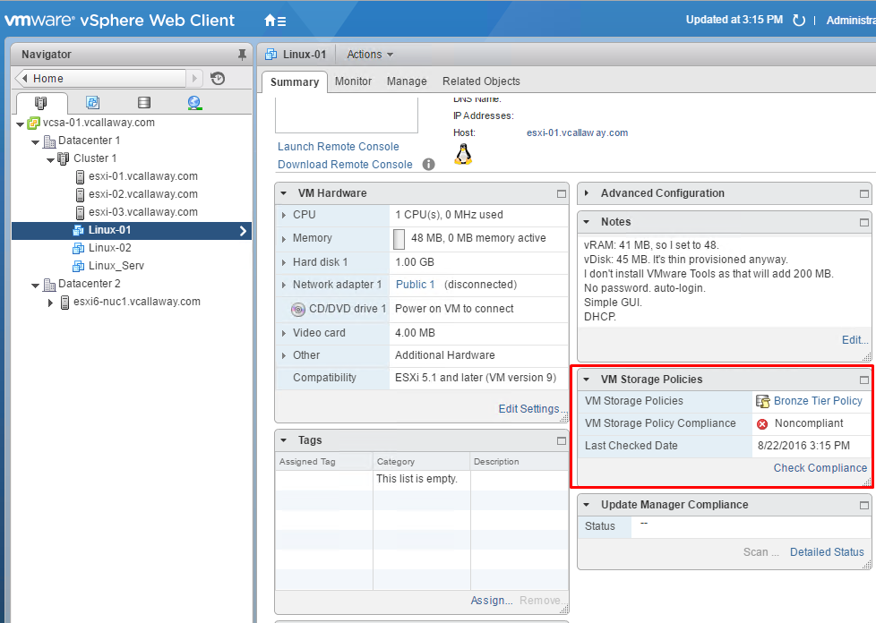
Task: Maximize the Update Manager Compliance panel
Action: (x=864, y=505)
